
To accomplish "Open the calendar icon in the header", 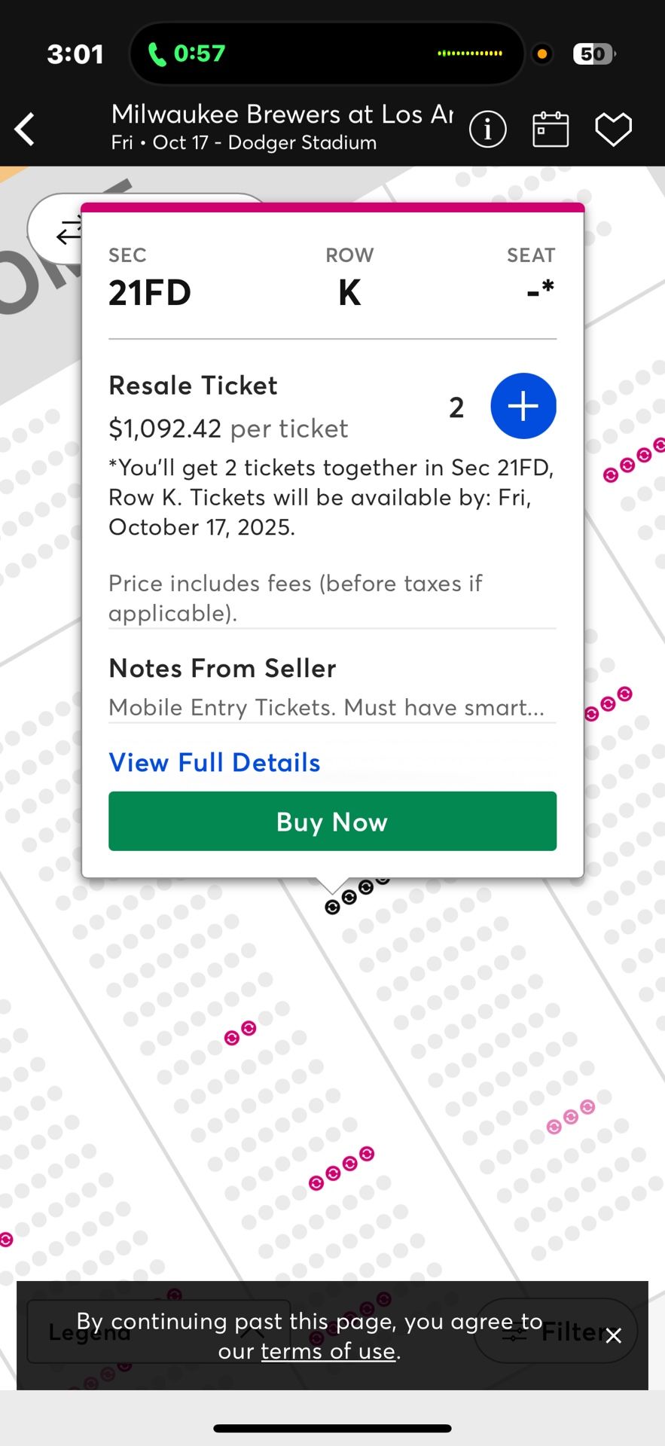I will 551,130.
